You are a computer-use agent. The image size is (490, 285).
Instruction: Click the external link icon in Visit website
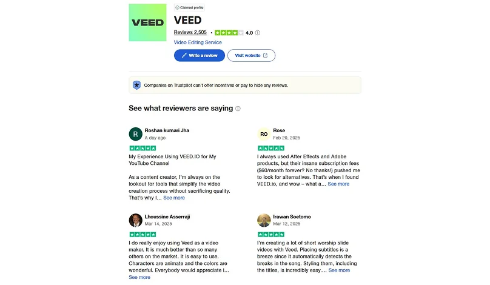click(265, 55)
